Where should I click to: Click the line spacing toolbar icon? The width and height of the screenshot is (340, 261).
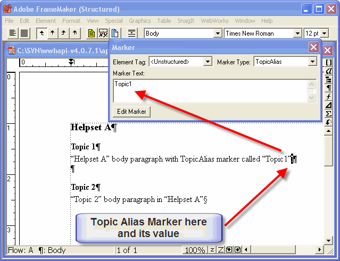(132, 33)
